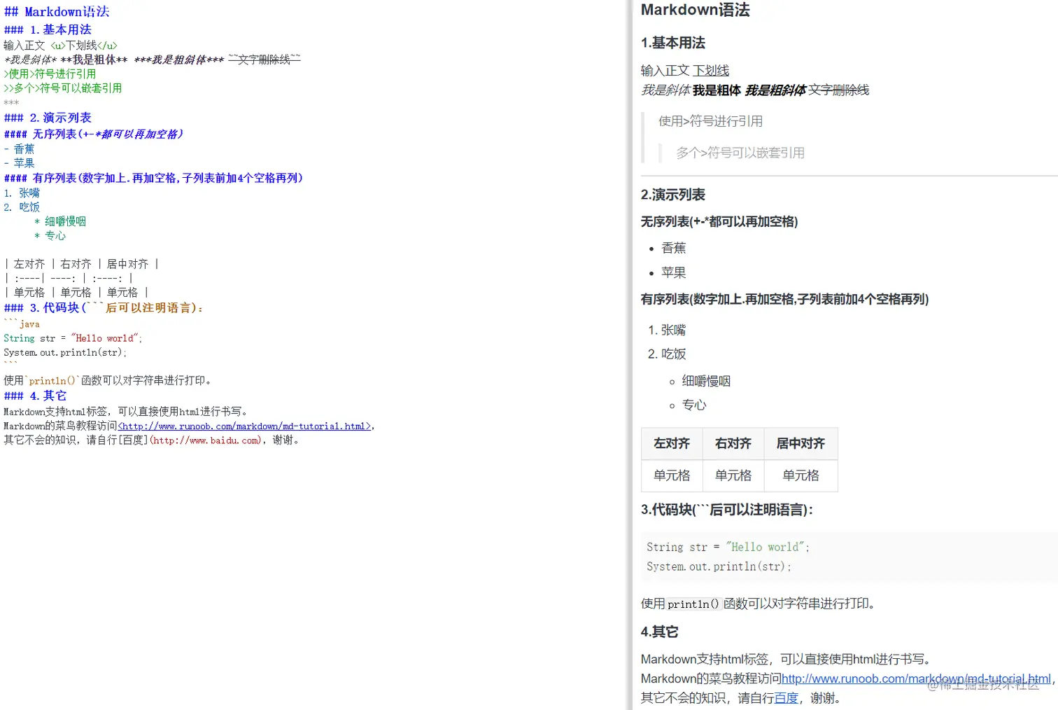
Task: Select the Markdown语法 heading in preview
Action: pos(695,11)
